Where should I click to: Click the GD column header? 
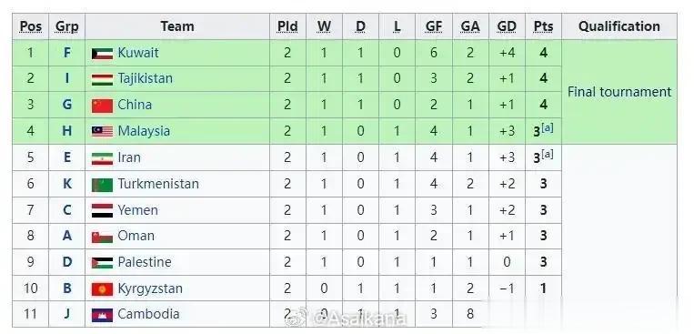(507, 26)
